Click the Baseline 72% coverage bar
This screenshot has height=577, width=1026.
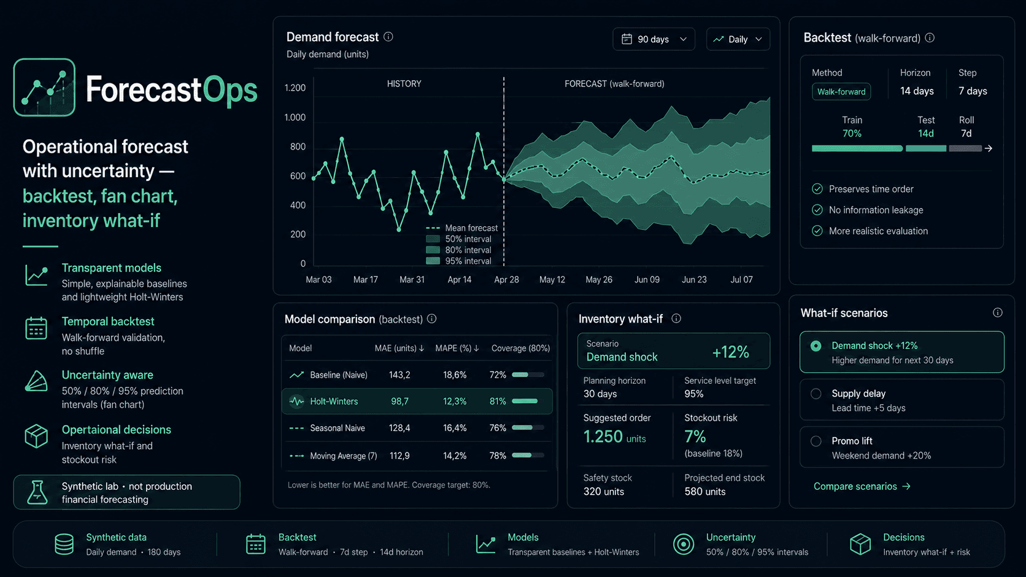coord(528,375)
